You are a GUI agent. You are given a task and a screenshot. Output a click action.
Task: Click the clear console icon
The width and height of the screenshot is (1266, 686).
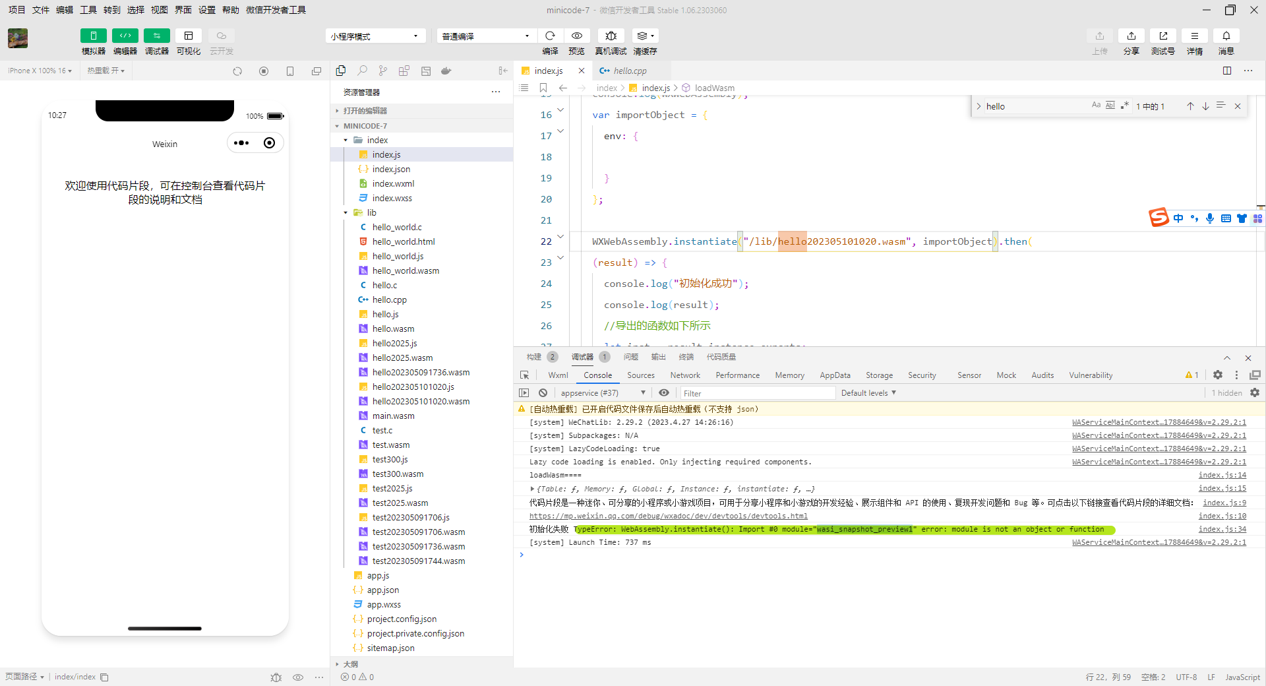coord(543,393)
